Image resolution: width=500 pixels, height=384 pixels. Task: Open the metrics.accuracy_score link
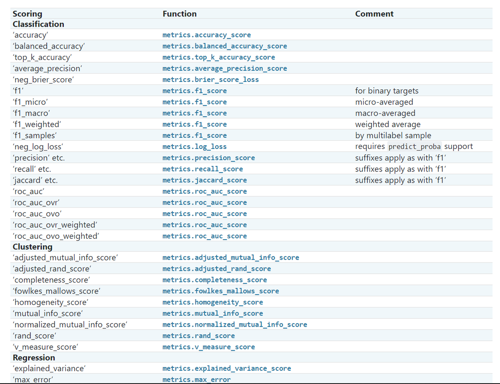click(x=207, y=35)
